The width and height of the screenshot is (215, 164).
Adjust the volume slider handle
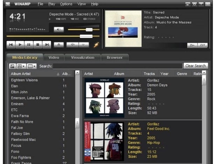[89, 29]
